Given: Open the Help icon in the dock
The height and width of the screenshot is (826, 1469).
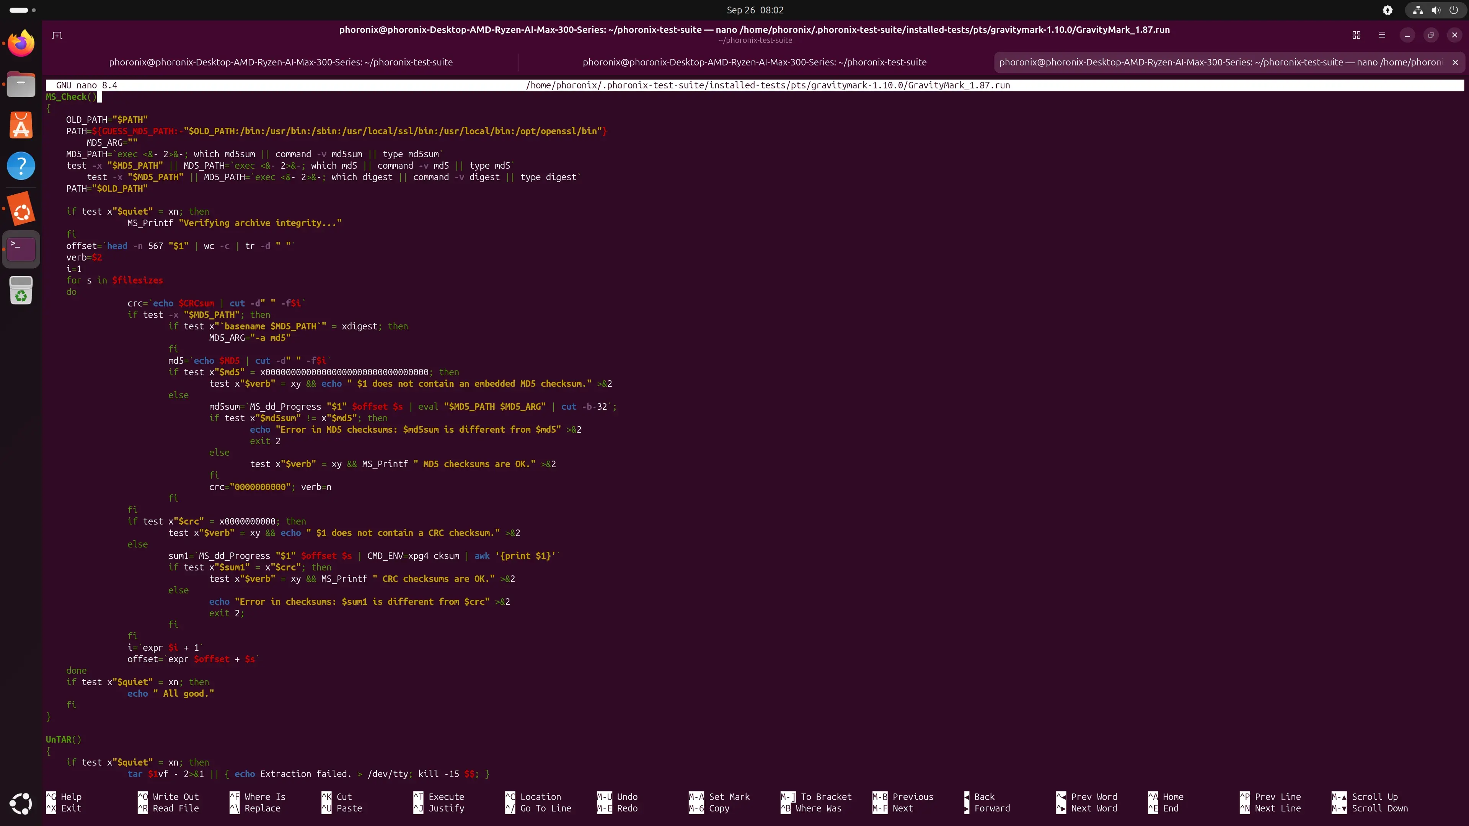Looking at the screenshot, I should [x=21, y=166].
